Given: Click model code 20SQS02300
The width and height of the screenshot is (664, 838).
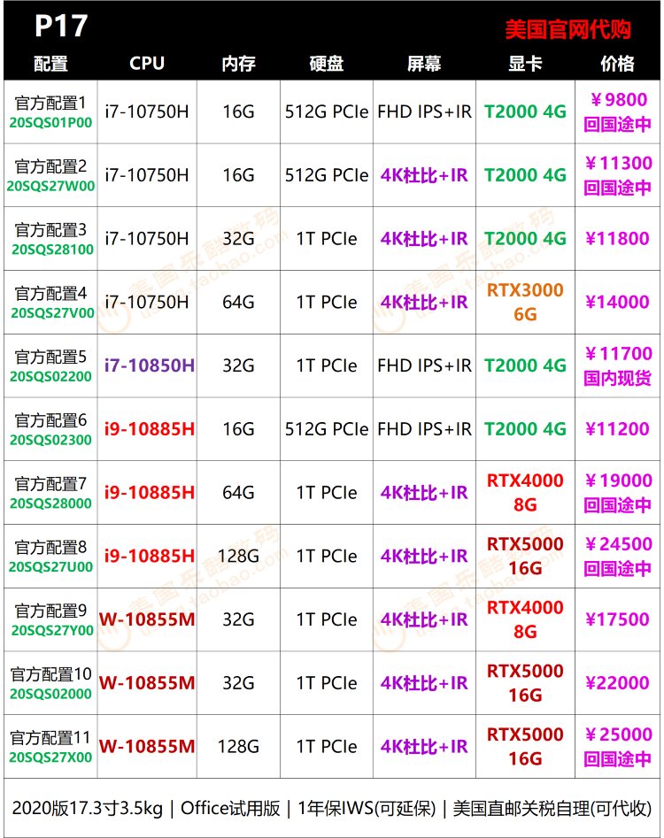Looking at the screenshot, I should [50, 441].
